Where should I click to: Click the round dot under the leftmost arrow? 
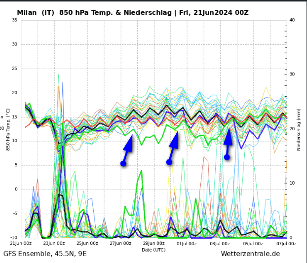(x=123, y=163)
